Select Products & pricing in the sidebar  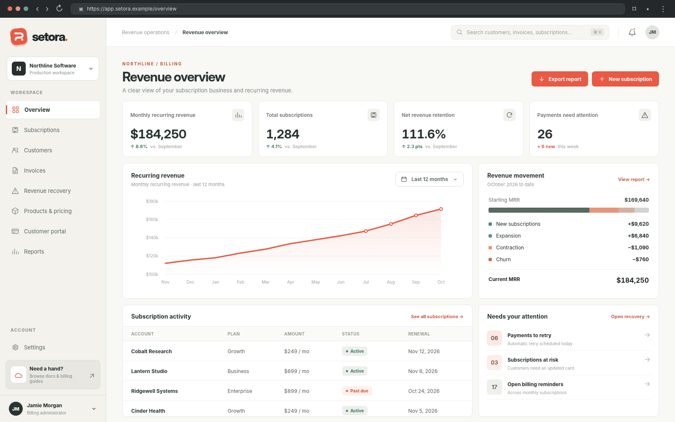(53, 211)
